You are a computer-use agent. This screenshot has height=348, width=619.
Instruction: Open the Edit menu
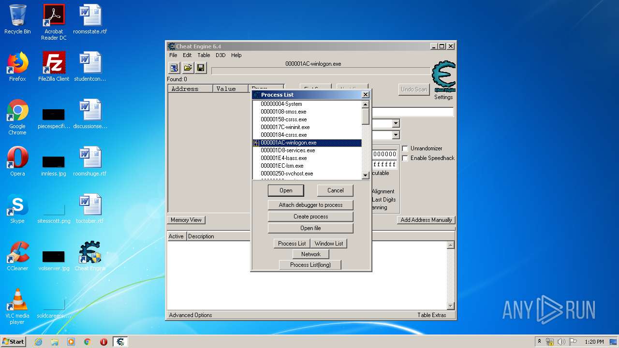(x=187, y=55)
